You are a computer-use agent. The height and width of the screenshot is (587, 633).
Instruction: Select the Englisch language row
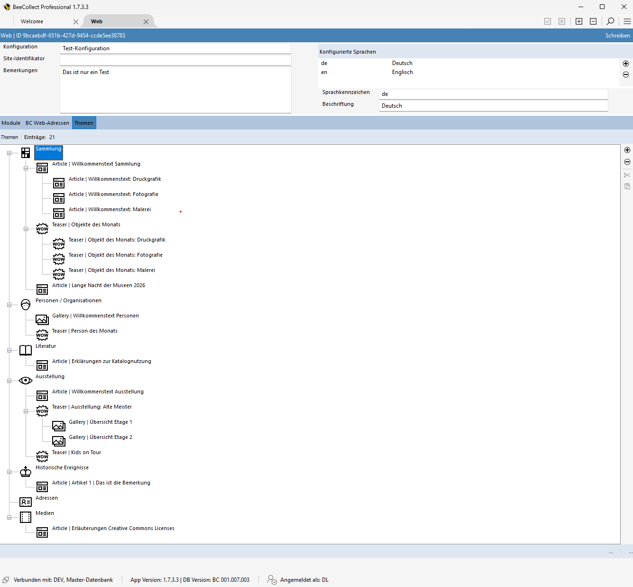pos(402,72)
